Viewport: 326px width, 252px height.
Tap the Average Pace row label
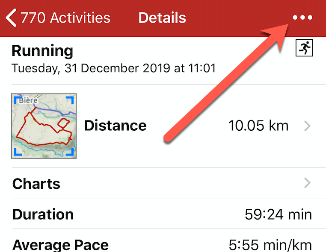[x=60, y=245]
